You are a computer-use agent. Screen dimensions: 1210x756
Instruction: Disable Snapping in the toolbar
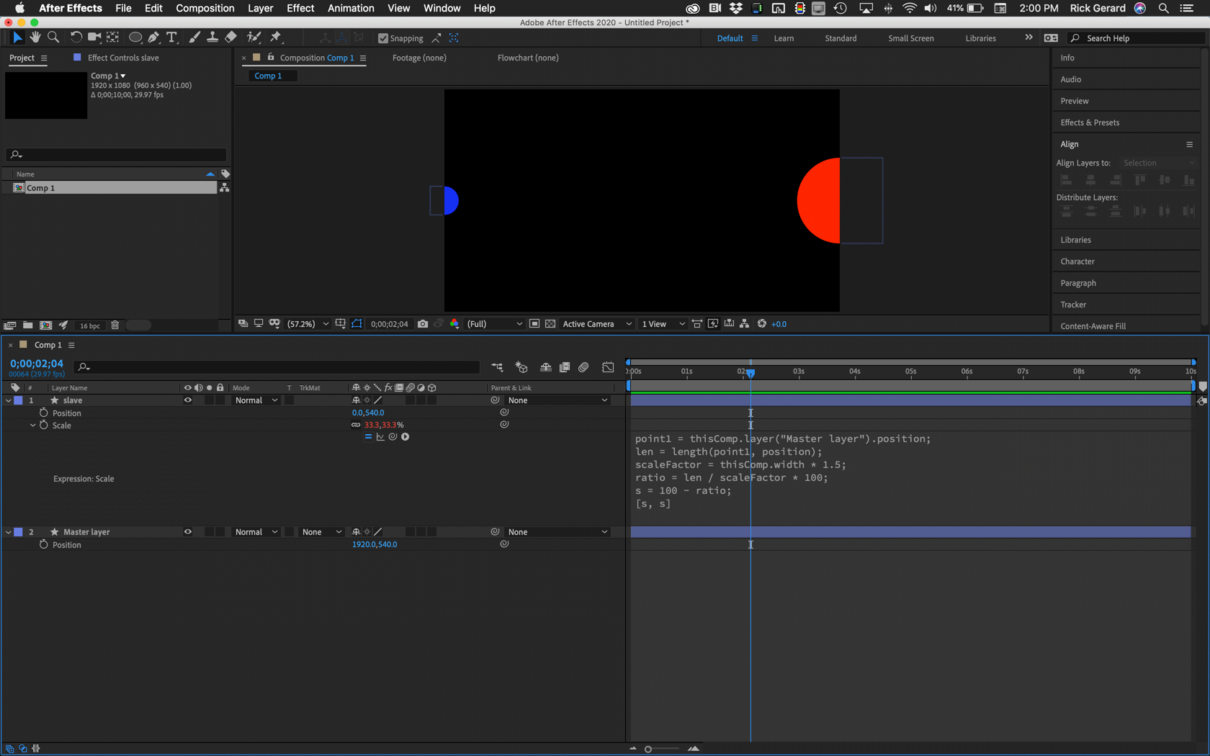(x=382, y=37)
